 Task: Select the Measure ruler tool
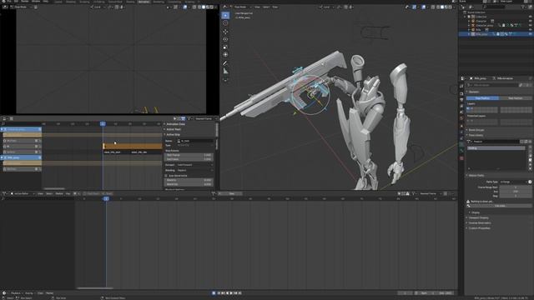(x=225, y=71)
